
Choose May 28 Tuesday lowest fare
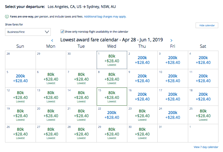tap(81, 133)
